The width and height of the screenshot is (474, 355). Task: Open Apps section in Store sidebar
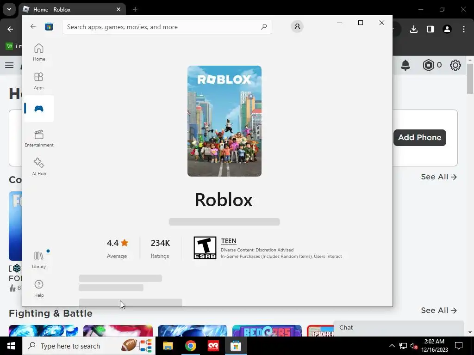39,81
